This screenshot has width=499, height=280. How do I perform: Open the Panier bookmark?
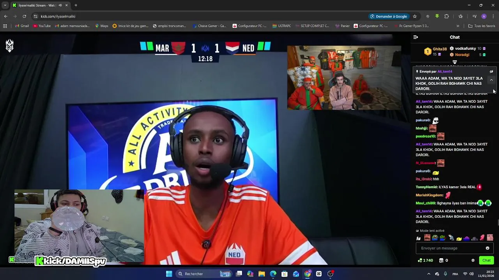[342, 26]
